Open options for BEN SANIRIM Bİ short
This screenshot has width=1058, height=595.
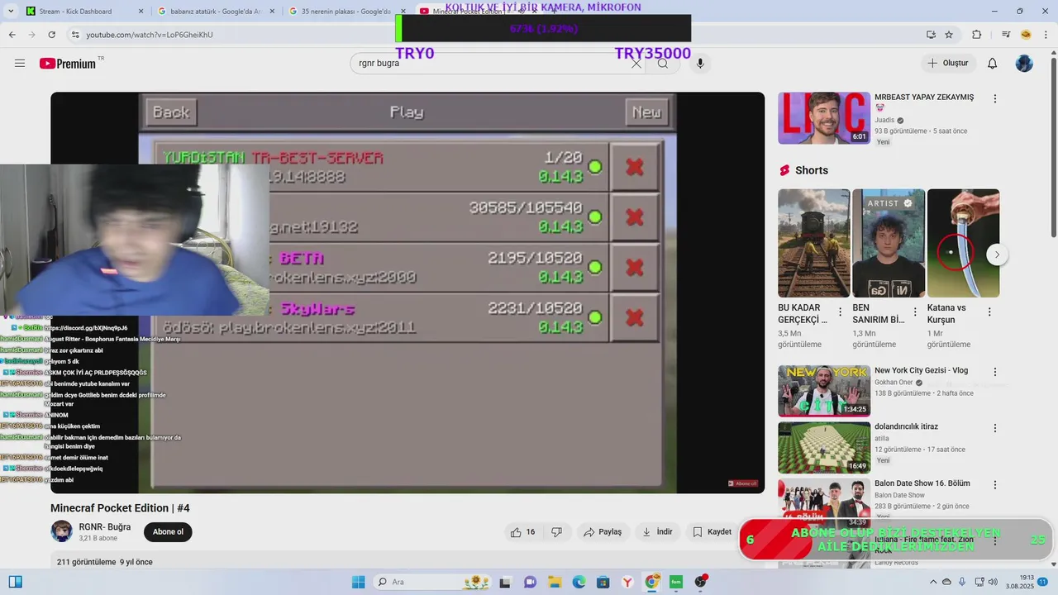[915, 312]
